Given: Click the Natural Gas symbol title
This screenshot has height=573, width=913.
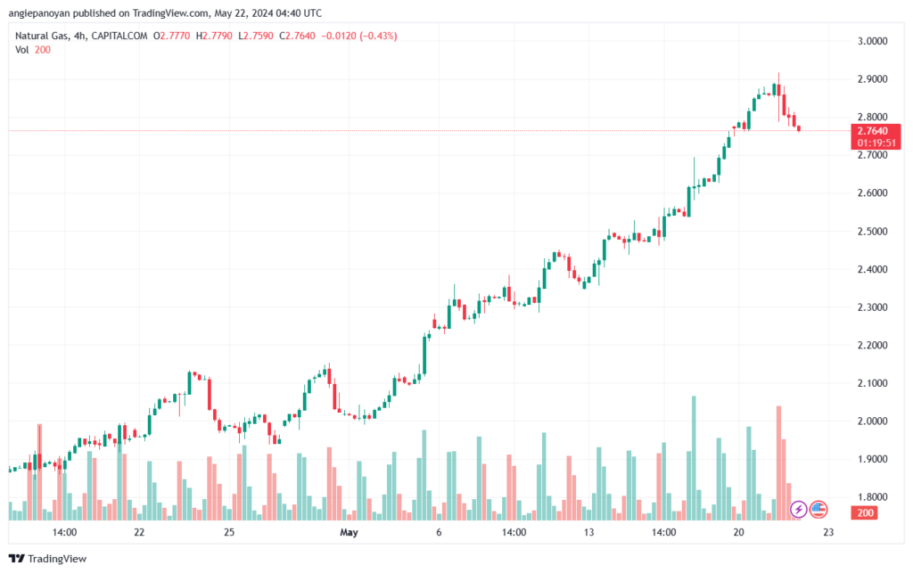Looking at the screenshot, I should pyautogui.click(x=45, y=36).
